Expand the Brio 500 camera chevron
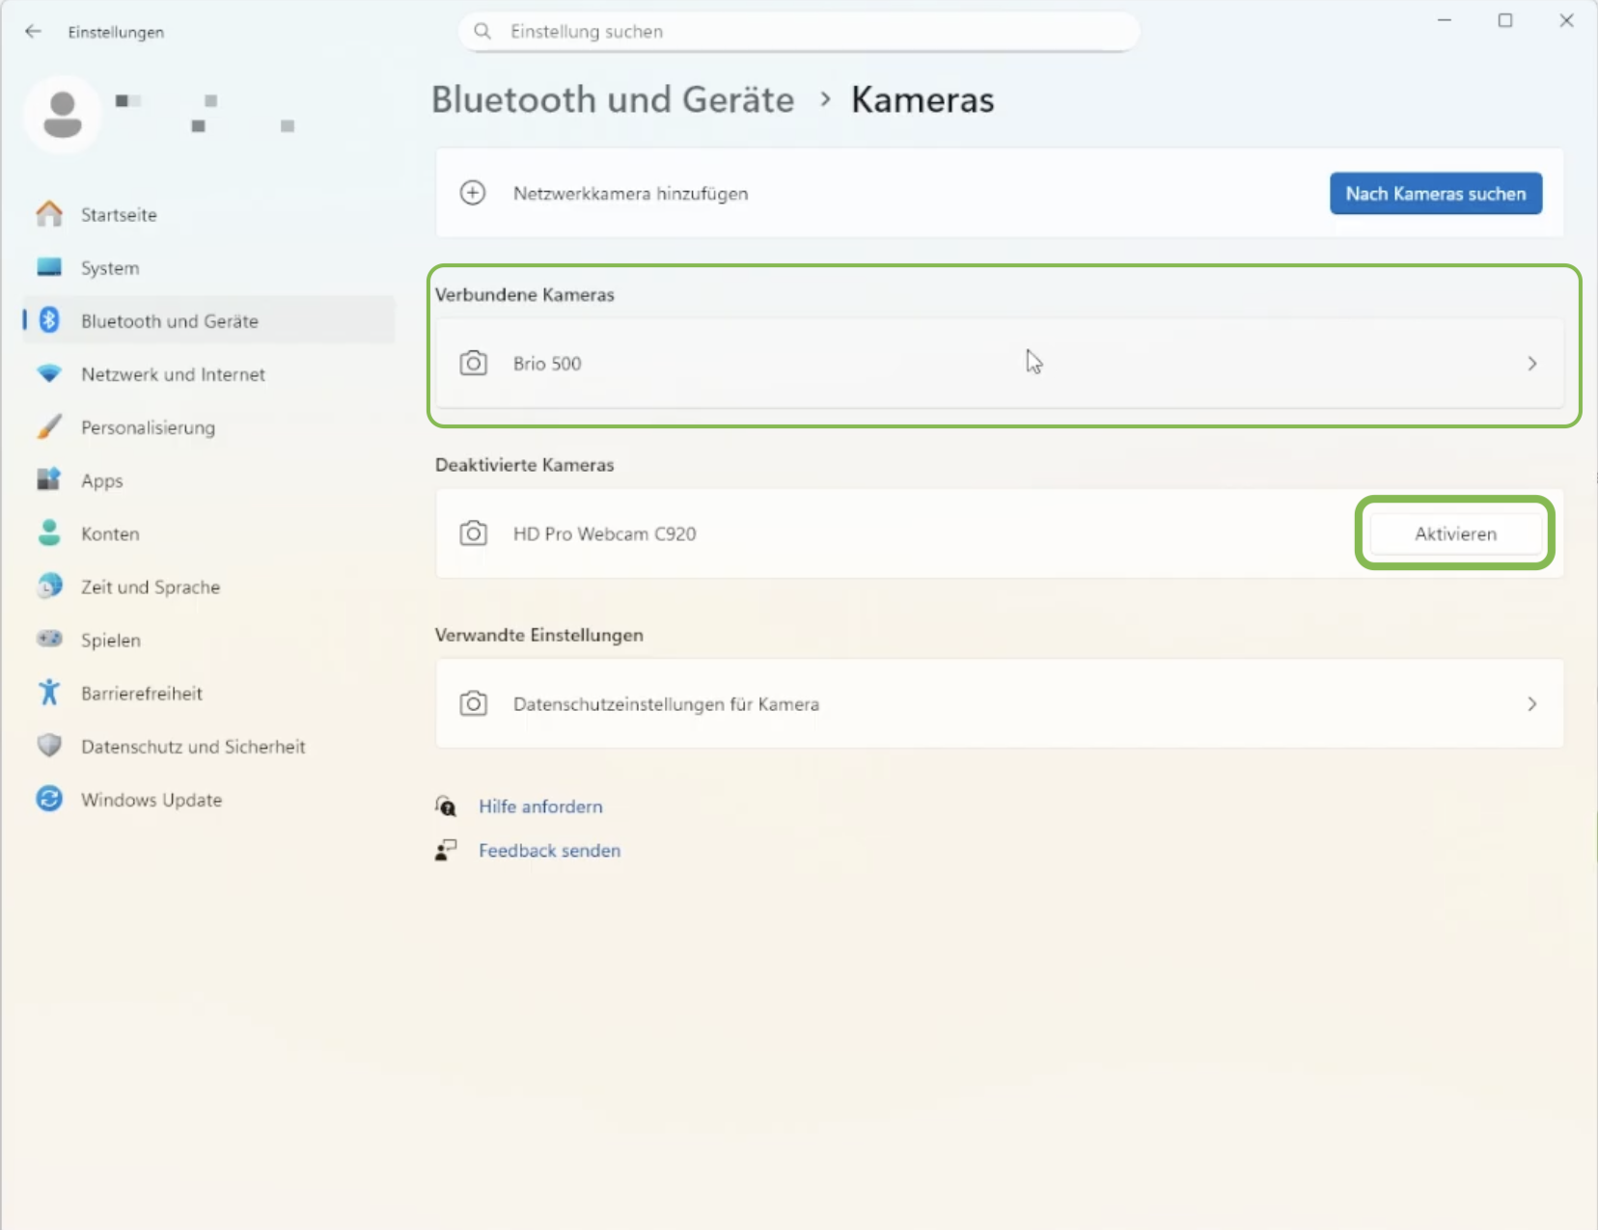This screenshot has height=1230, width=1598. coord(1531,364)
